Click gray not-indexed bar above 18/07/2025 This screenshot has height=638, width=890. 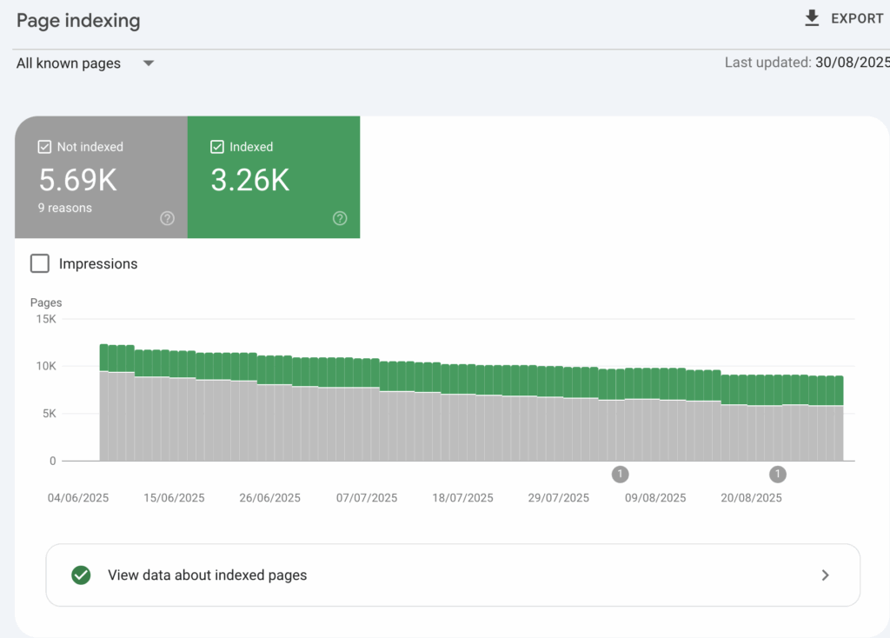click(x=462, y=426)
